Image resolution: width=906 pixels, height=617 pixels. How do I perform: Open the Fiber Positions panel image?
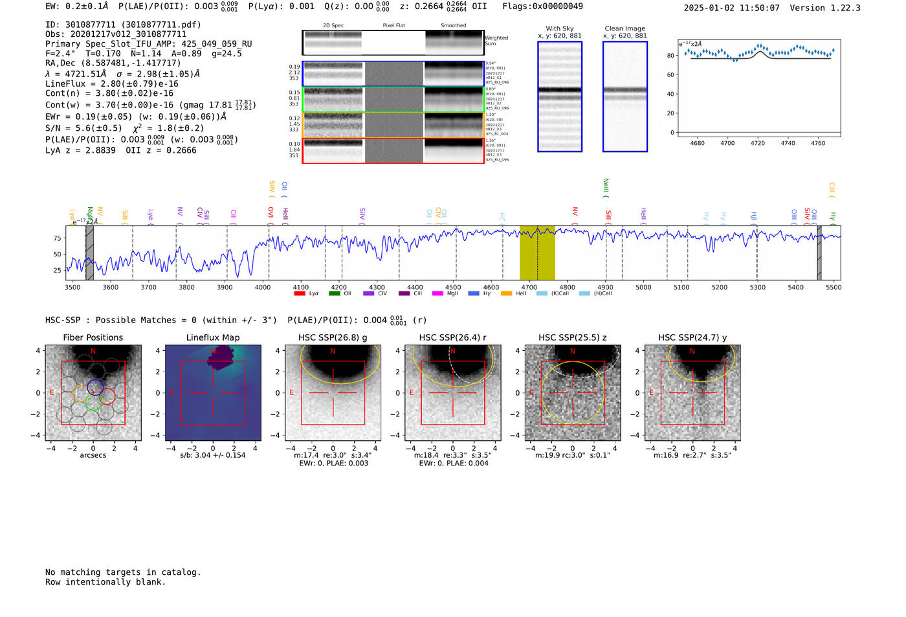click(93, 393)
